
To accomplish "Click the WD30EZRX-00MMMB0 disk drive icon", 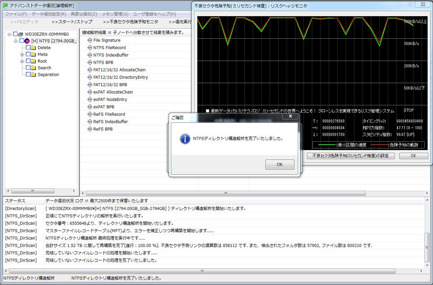I will (x=20, y=34).
